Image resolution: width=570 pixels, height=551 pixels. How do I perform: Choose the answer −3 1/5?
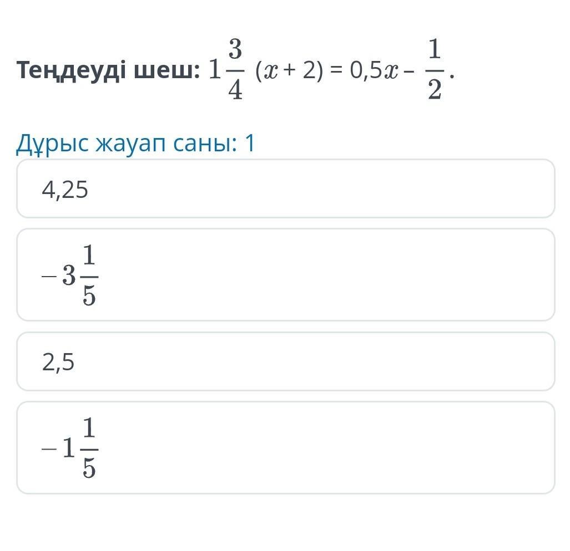(286, 275)
